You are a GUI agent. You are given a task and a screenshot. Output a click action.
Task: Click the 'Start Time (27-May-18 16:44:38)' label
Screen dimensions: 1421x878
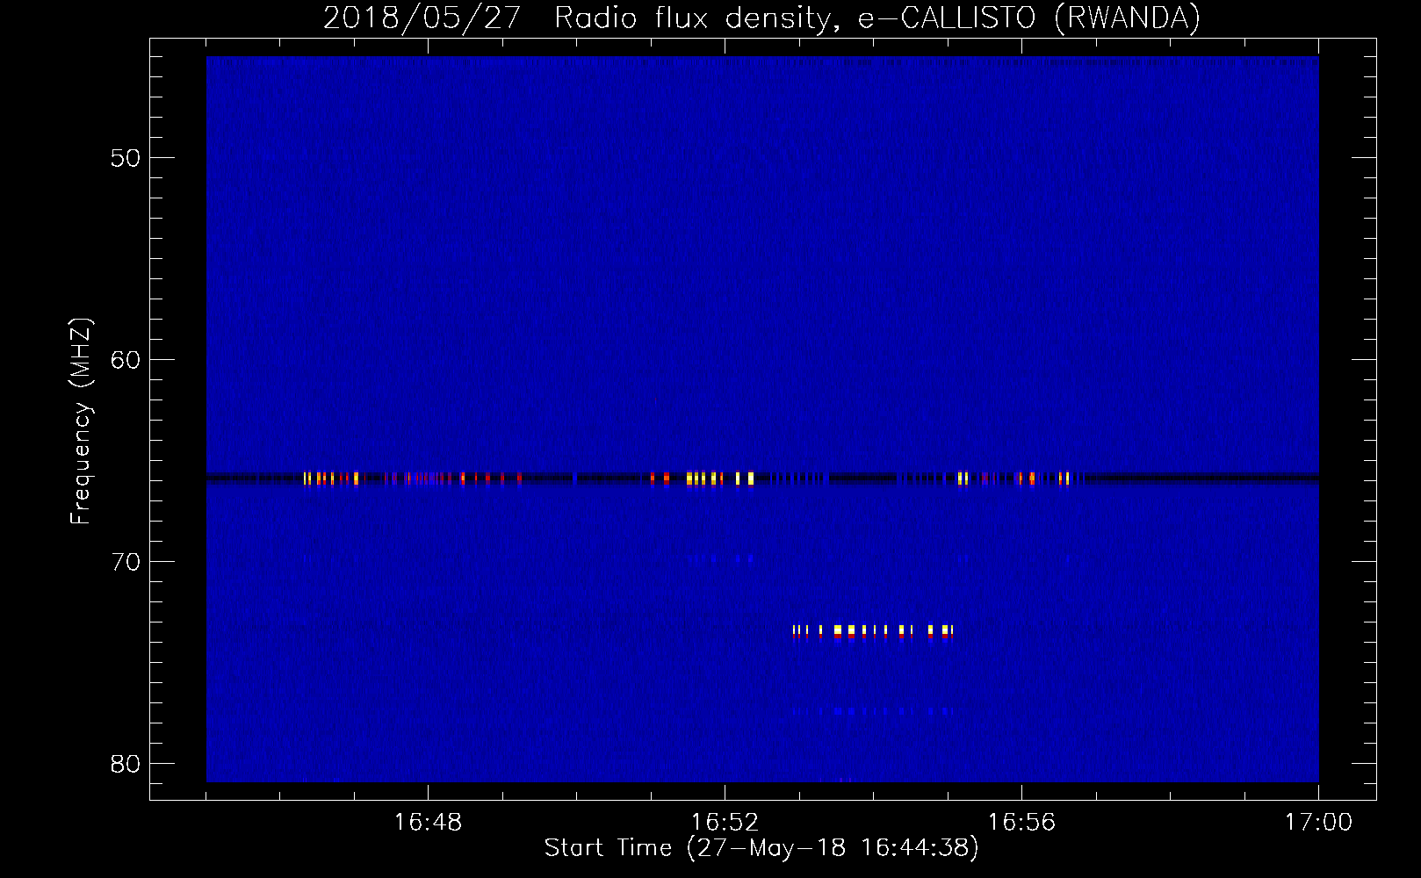(x=761, y=848)
